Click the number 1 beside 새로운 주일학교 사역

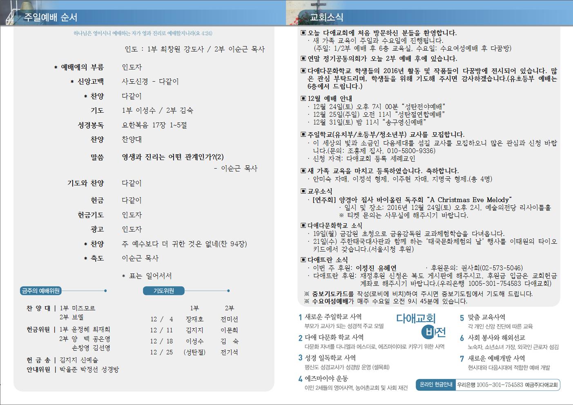pos(300,317)
